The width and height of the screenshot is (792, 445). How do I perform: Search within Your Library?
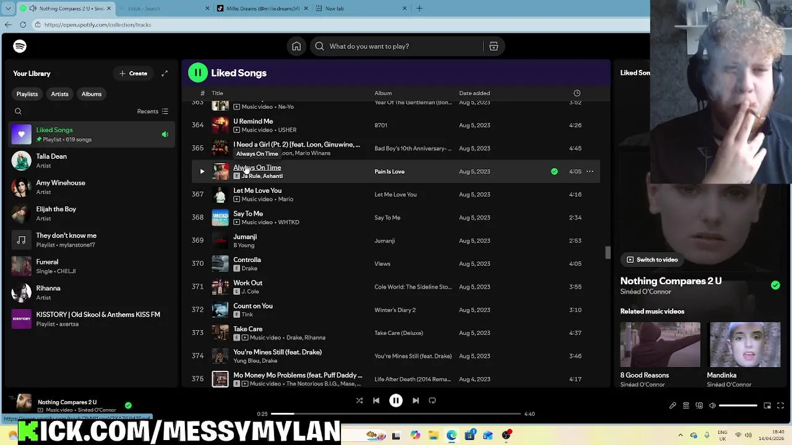(18, 111)
